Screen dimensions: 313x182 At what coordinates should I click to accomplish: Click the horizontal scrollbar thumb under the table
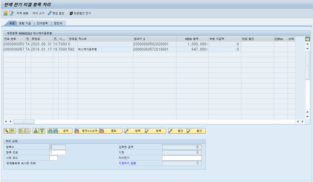coord(24,122)
